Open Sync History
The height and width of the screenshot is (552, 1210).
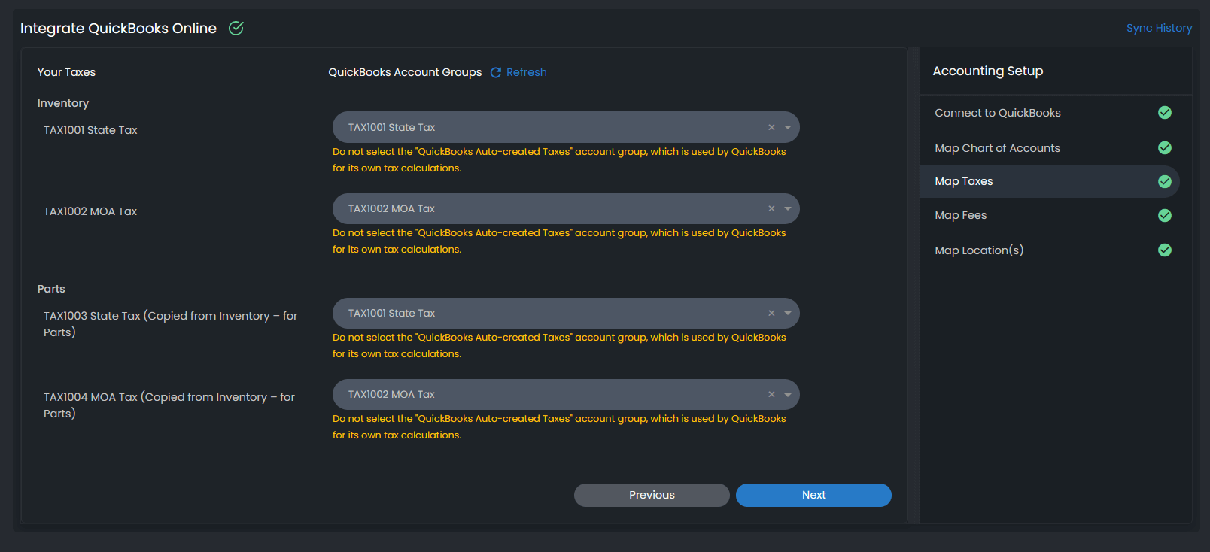point(1159,28)
